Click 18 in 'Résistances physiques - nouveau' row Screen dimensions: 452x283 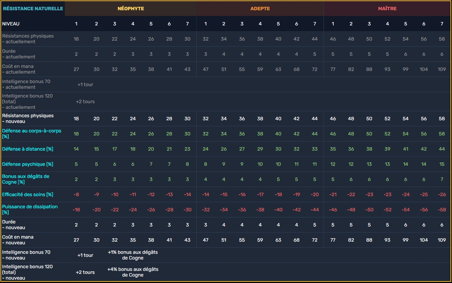coord(76,119)
